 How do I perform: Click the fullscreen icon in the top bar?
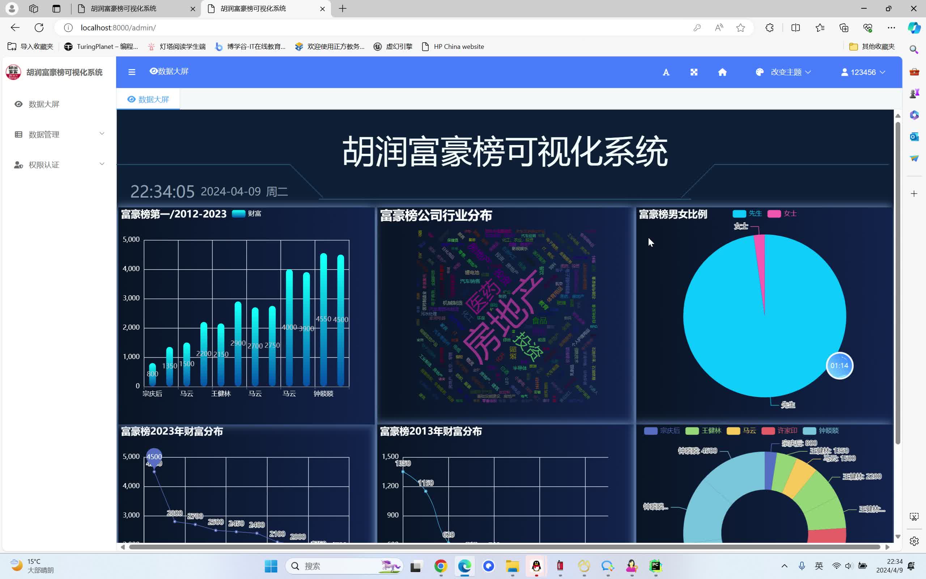click(694, 72)
